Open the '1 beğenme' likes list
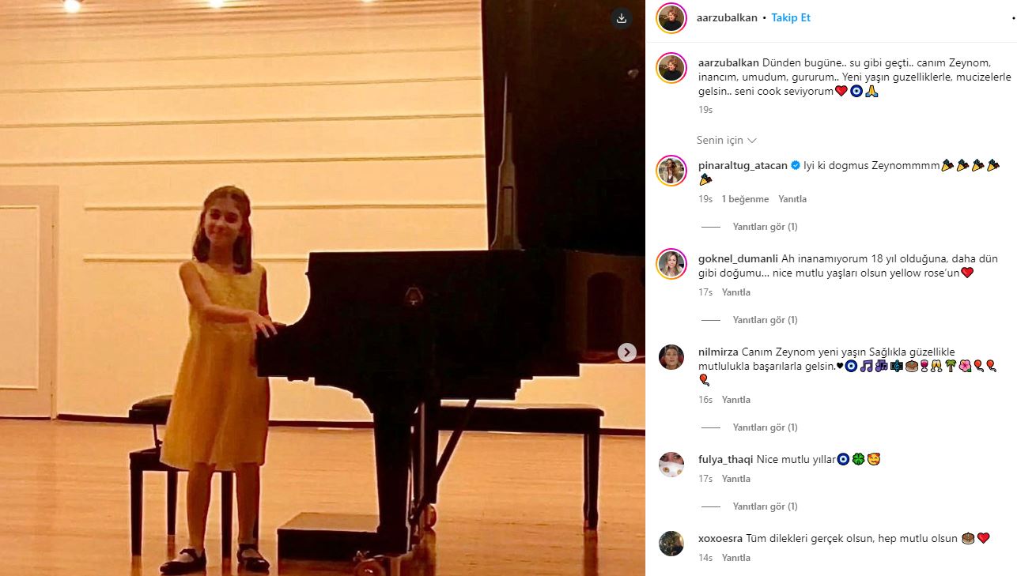 coord(745,199)
